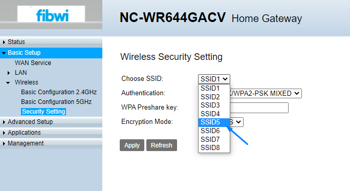Select the Security Setting menu item
Image resolution: width=350 pixels, height=191 pixels.
tap(43, 112)
